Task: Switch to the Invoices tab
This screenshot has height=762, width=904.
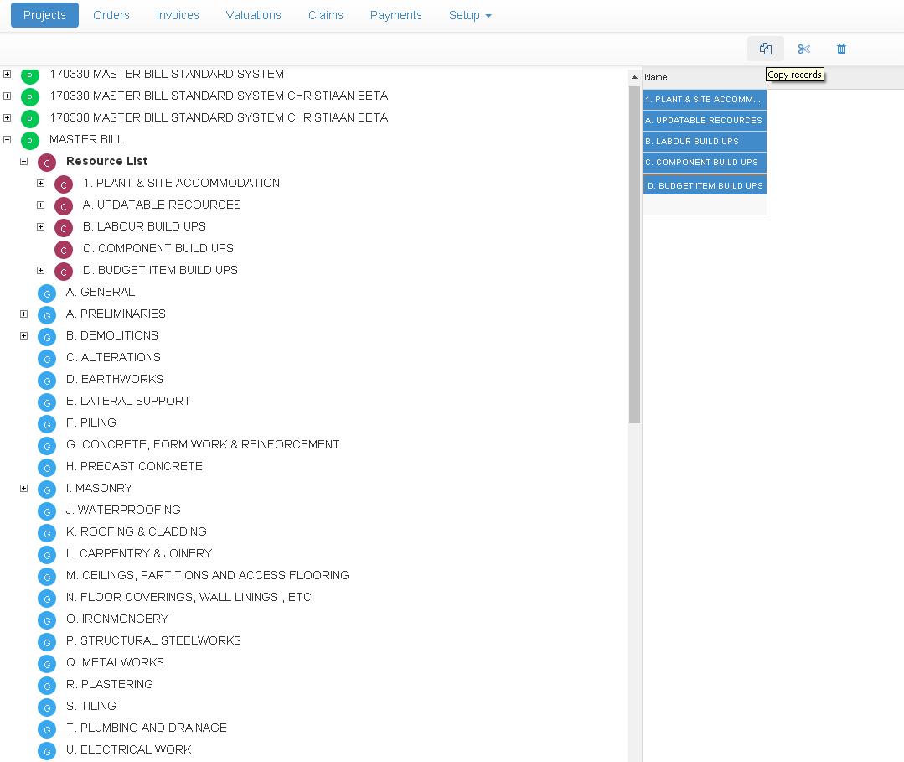Action: click(178, 15)
